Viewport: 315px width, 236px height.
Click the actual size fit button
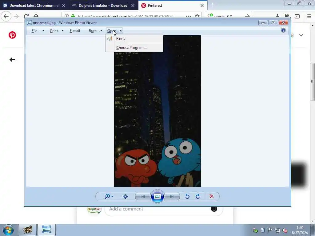pos(126,196)
